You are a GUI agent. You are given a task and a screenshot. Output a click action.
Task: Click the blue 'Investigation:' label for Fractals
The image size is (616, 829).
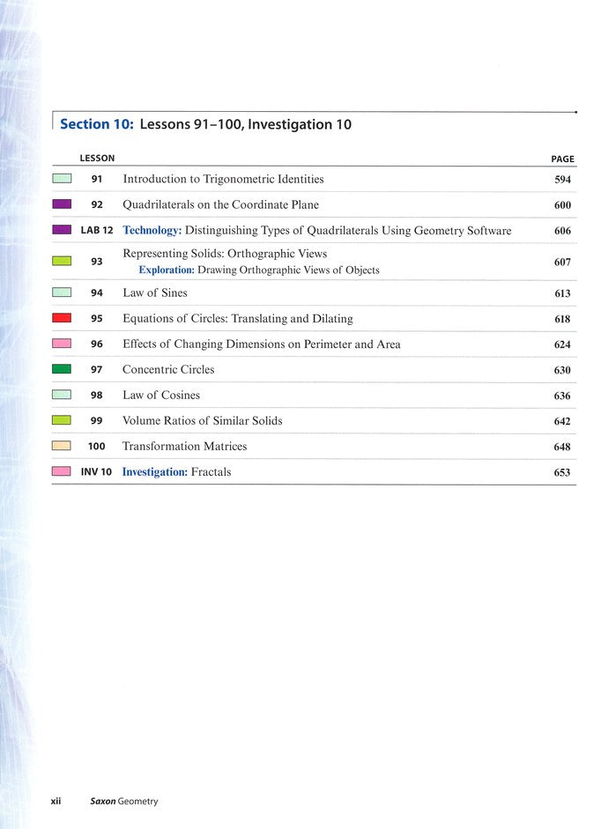pyautogui.click(x=154, y=472)
